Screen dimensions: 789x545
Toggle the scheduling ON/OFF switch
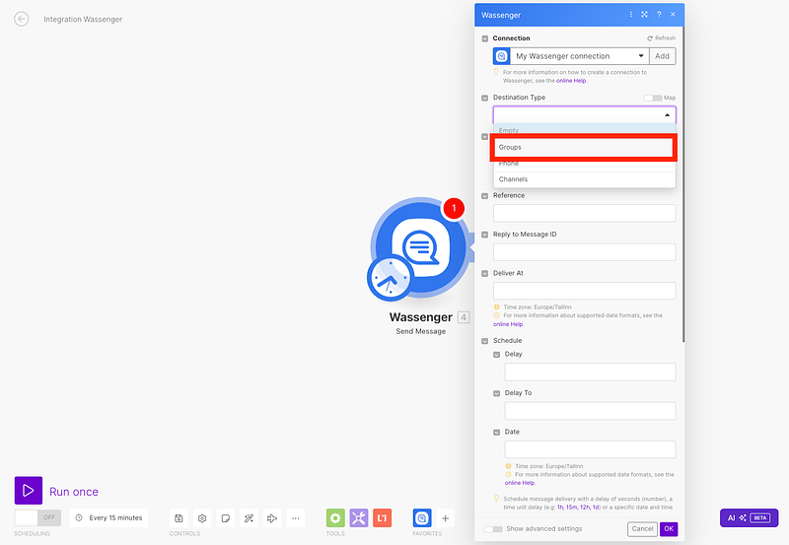37,517
